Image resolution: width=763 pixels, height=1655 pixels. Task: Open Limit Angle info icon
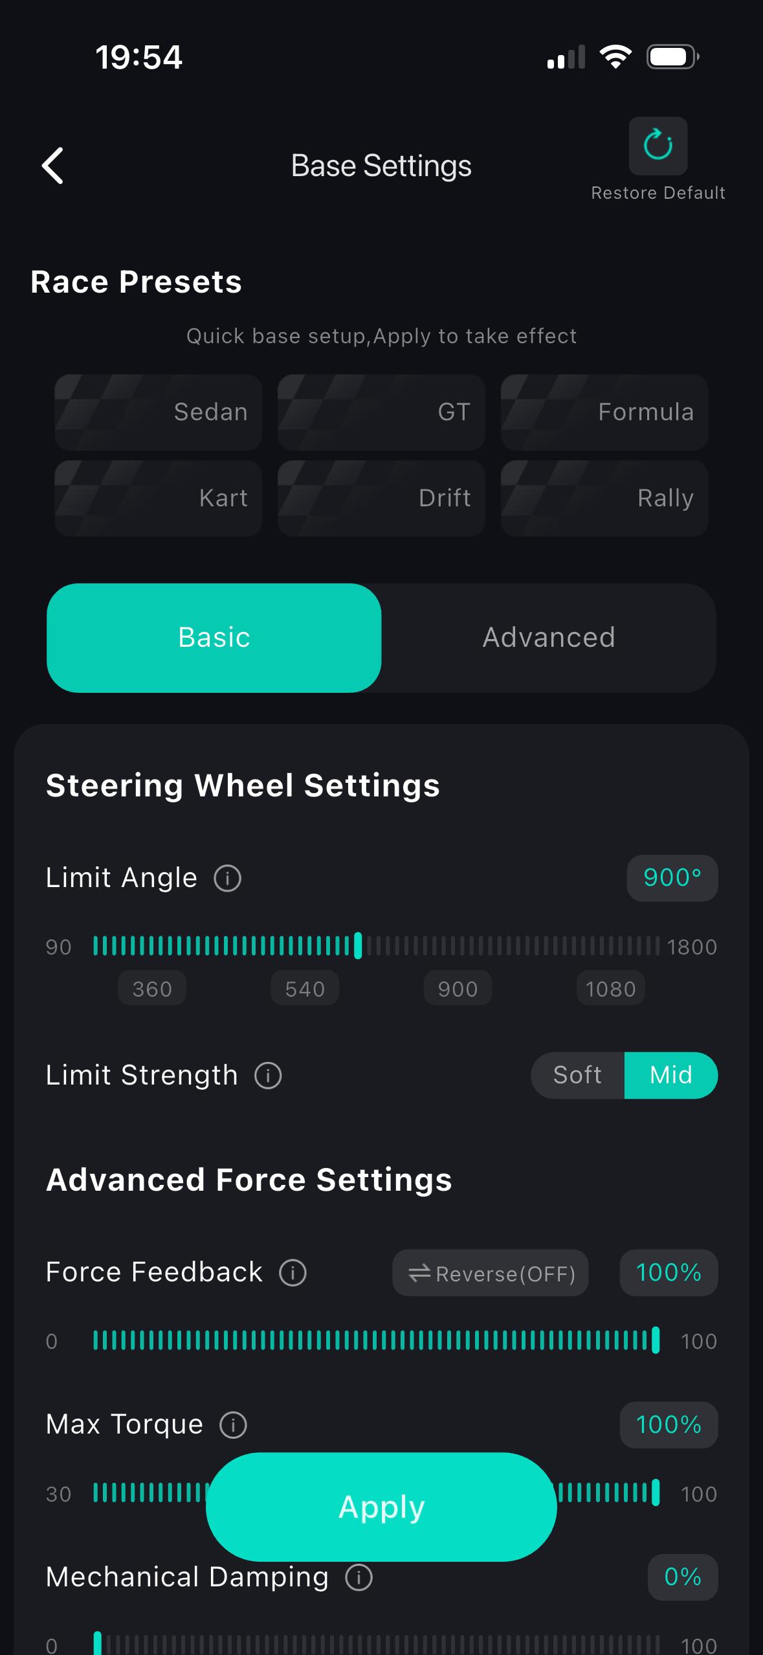pyautogui.click(x=227, y=879)
